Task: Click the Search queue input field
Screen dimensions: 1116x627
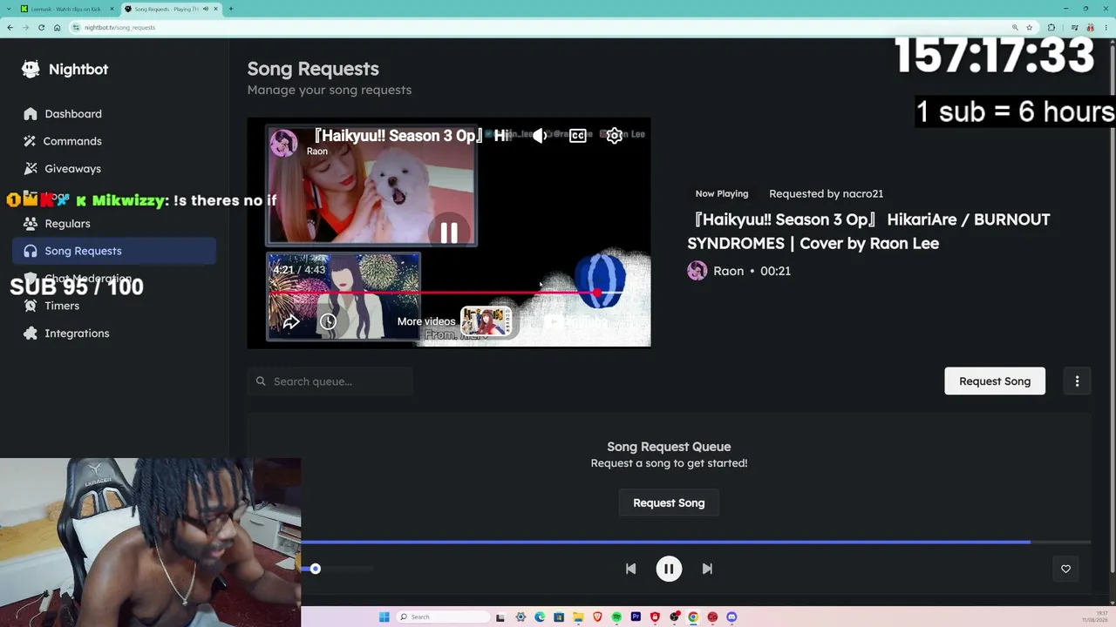Action: coord(330,381)
